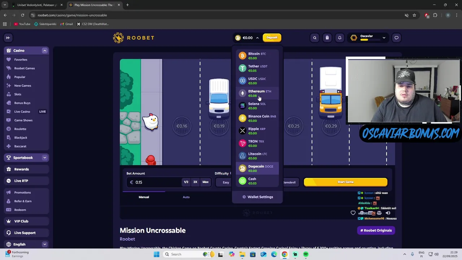This screenshot has height=260, width=462.
Task: Switch to the Auto tab
Action: point(186,197)
